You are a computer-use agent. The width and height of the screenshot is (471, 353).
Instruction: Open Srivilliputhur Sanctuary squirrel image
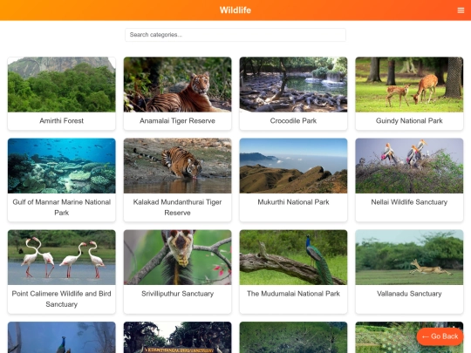178,257
